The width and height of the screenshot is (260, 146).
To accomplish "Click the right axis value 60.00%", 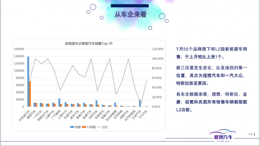I will click(157, 78).
